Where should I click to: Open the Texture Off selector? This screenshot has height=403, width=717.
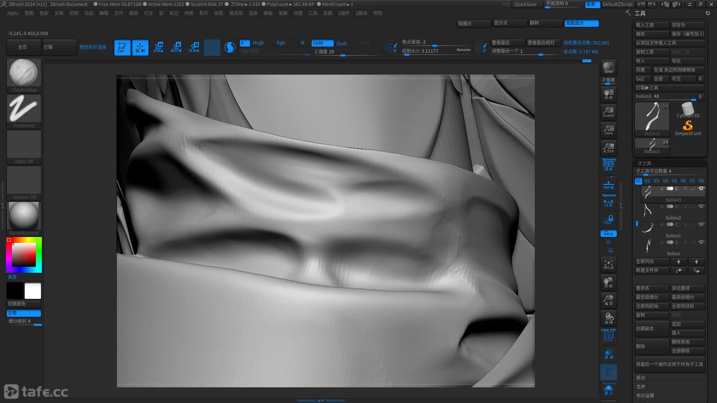(24, 183)
